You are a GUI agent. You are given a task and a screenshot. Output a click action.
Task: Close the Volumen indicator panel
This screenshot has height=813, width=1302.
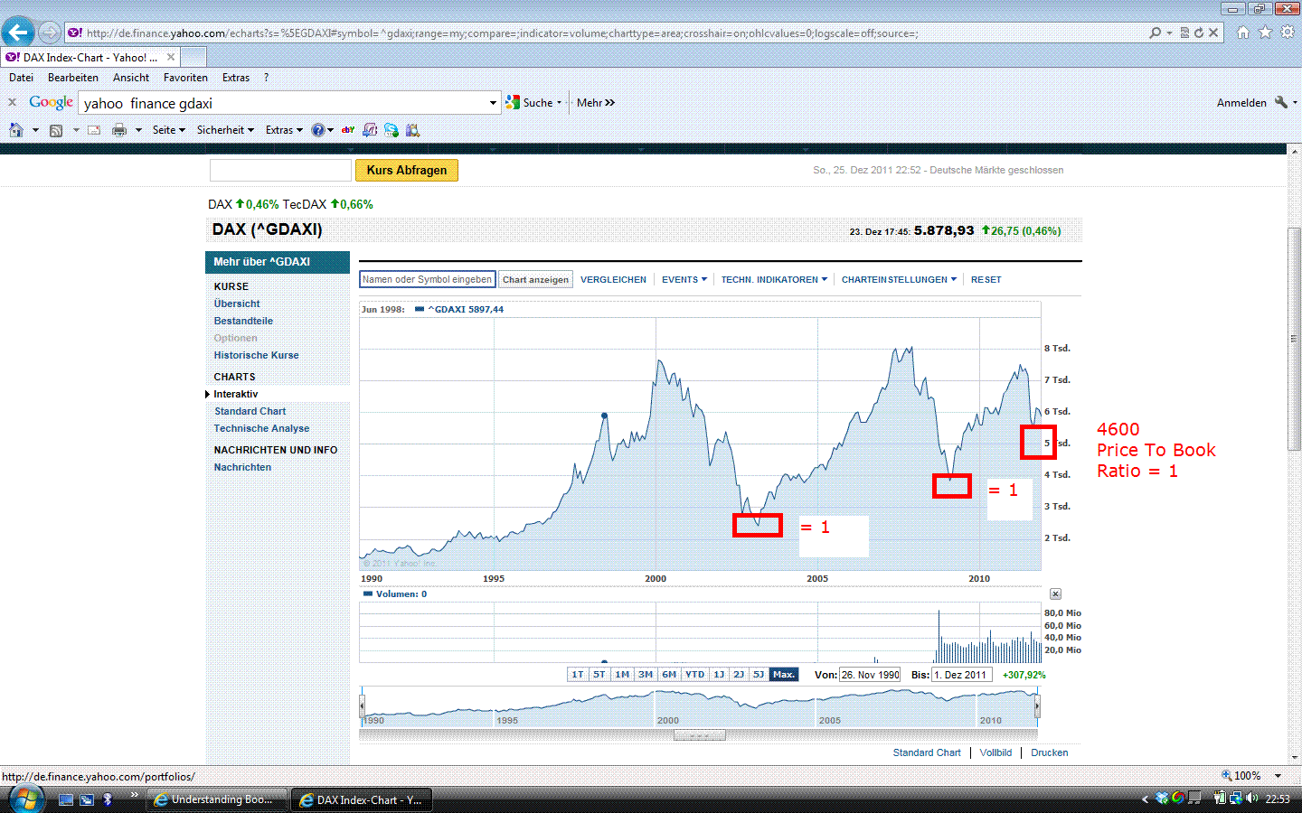point(1055,593)
